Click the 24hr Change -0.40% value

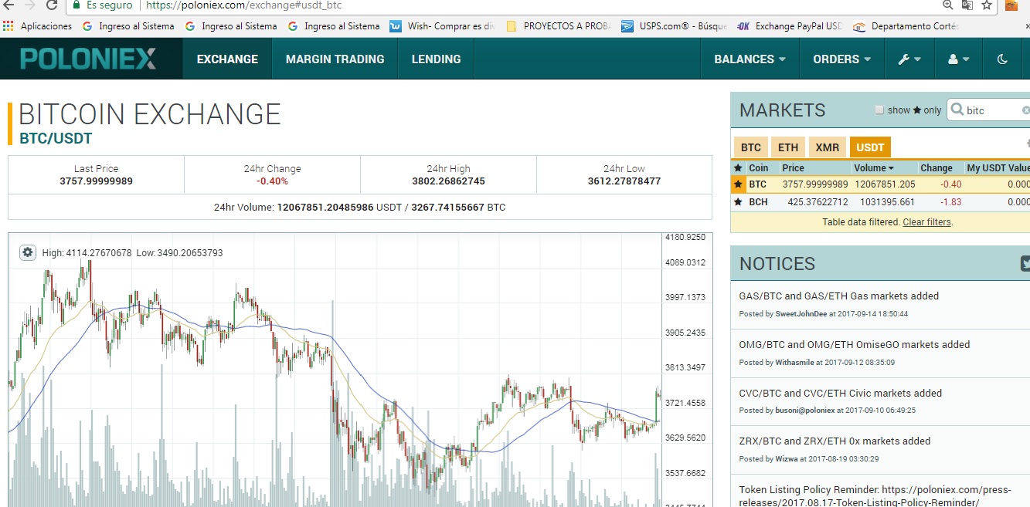coord(272,181)
